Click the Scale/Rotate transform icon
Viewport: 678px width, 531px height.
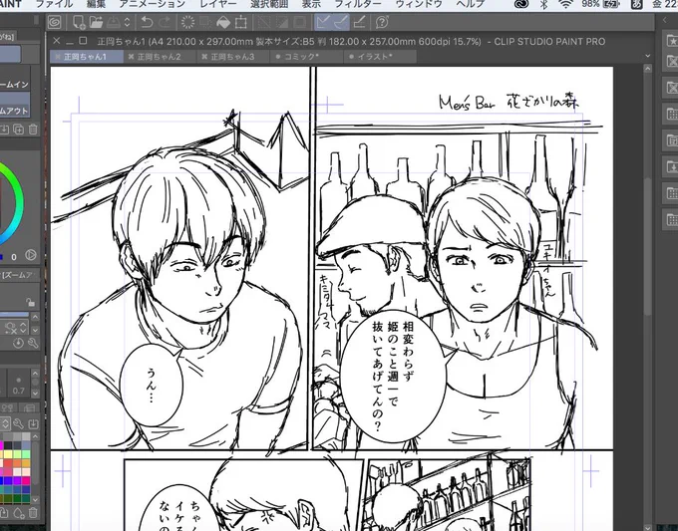(241, 22)
